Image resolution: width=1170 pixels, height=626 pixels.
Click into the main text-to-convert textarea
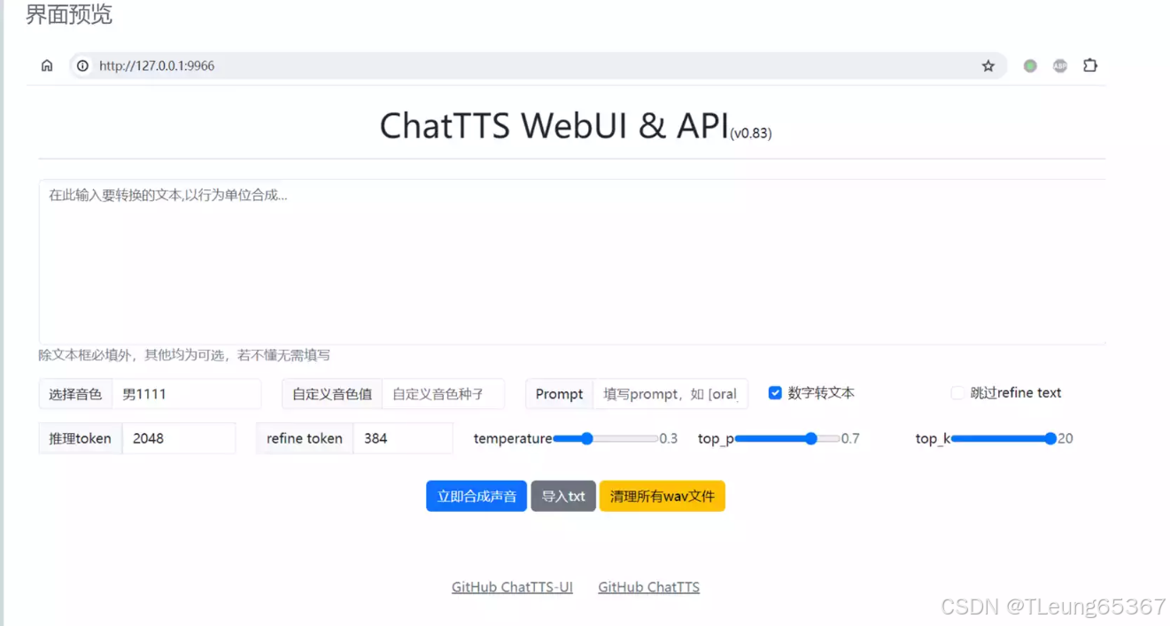pos(572,262)
